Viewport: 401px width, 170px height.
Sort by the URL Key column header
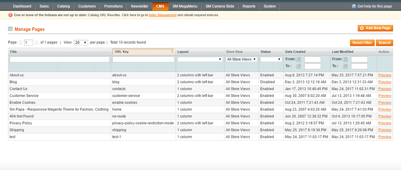coord(143,52)
